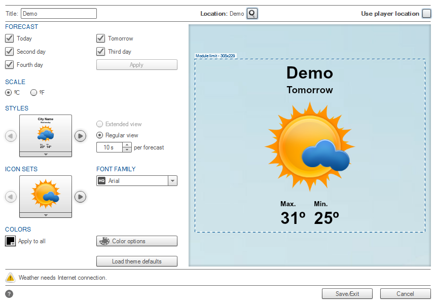Enable the Use player location checkbox

(426, 14)
